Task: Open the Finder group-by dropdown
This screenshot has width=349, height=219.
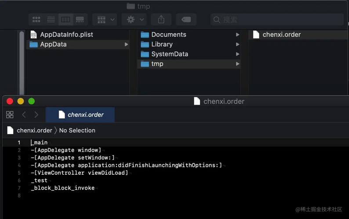Action: (105, 20)
